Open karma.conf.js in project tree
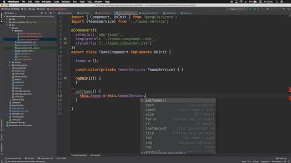 [x=20, y=77]
